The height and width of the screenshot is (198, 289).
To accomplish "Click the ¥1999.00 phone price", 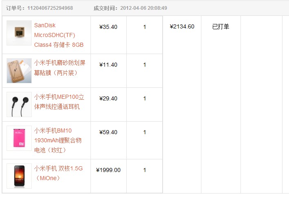I will click(x=108, y=170).
